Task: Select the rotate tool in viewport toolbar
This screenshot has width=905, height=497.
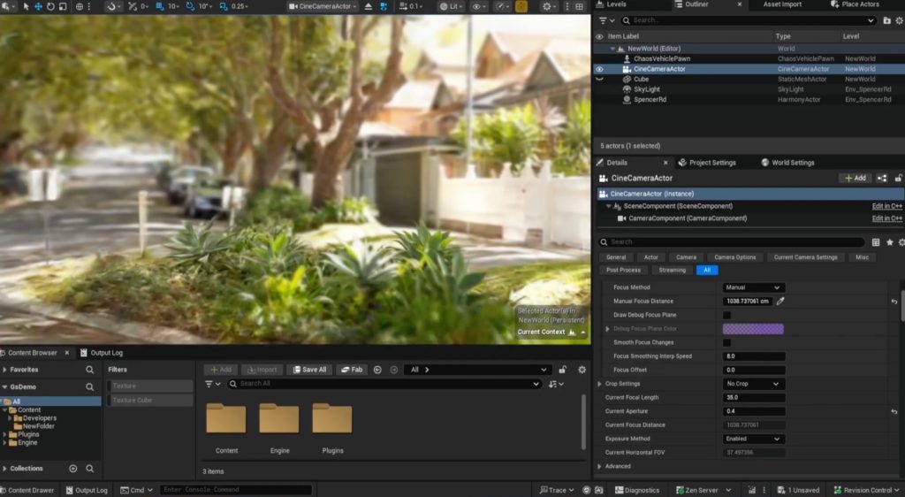Action: click(x=50, y=6)
